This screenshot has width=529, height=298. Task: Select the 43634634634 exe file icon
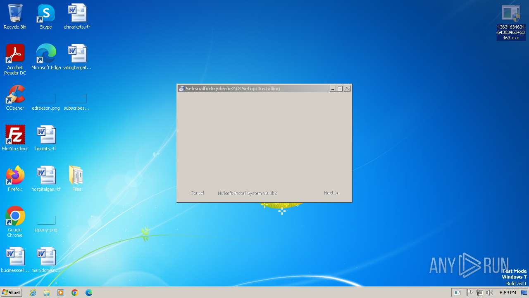[x=511, y=22]
